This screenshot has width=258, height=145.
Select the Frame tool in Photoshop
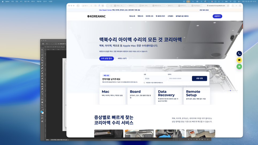[x=42, y=63]
